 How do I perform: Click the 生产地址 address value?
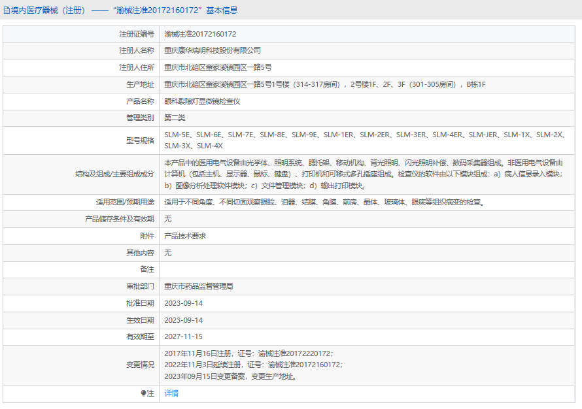(325, 84)
